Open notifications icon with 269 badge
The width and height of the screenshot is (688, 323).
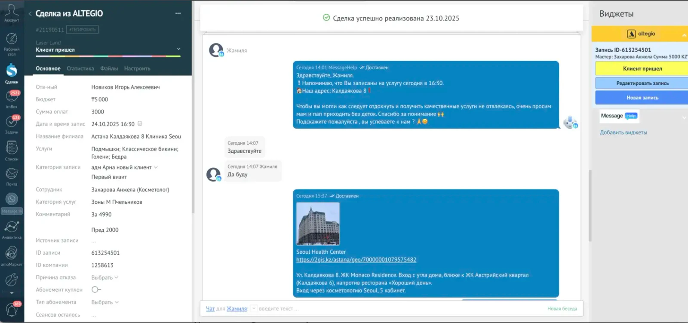(x=12, y=309)
